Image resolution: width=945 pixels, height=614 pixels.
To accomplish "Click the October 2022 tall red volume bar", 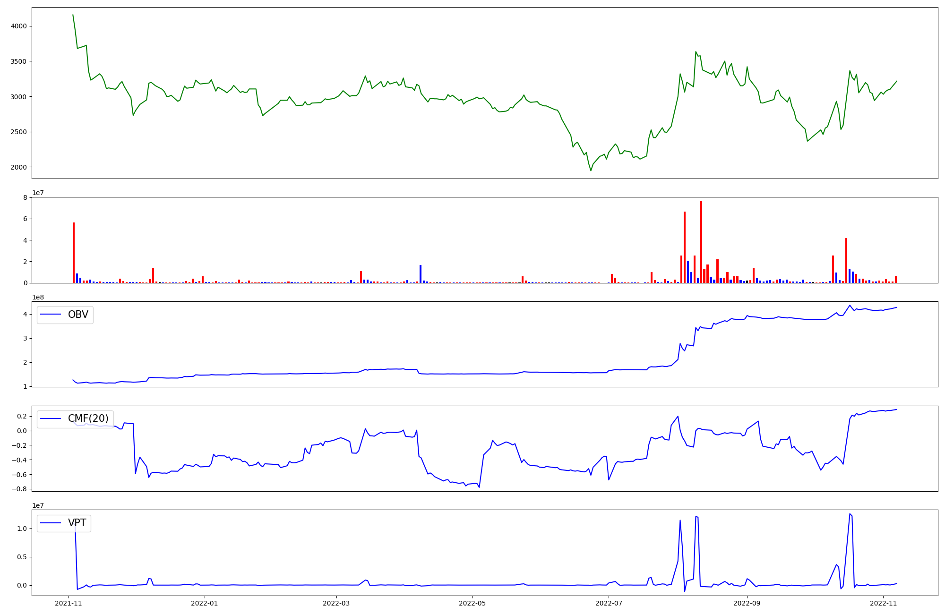I will click(x=846, y=260).
